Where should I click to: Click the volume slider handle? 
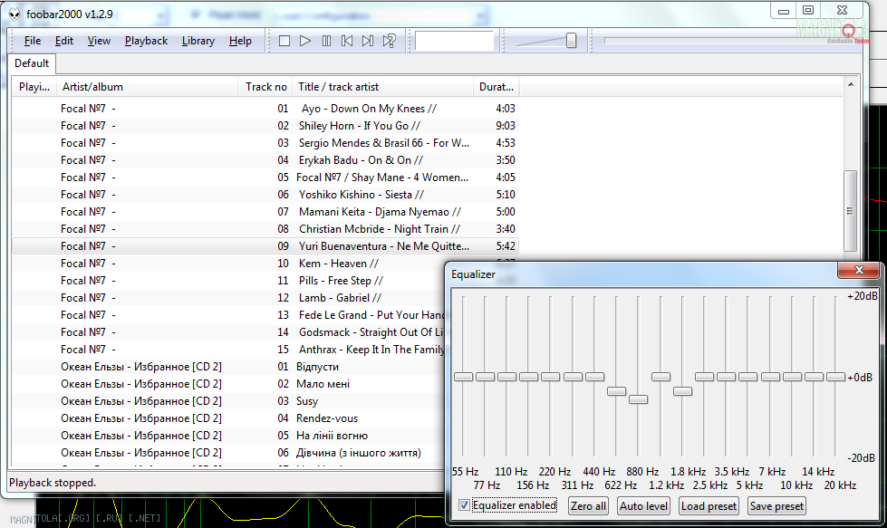coord(571,41)
